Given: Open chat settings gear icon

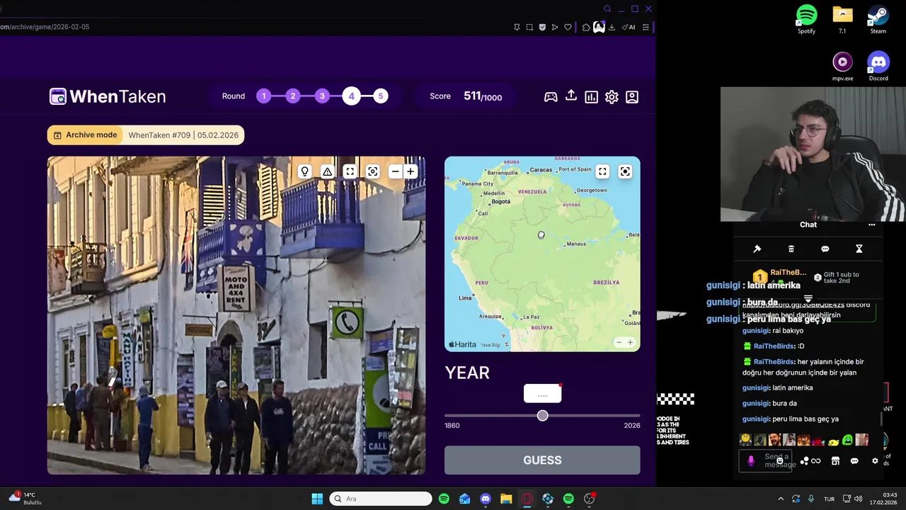Looking at the screenshot, I should 875,461.
